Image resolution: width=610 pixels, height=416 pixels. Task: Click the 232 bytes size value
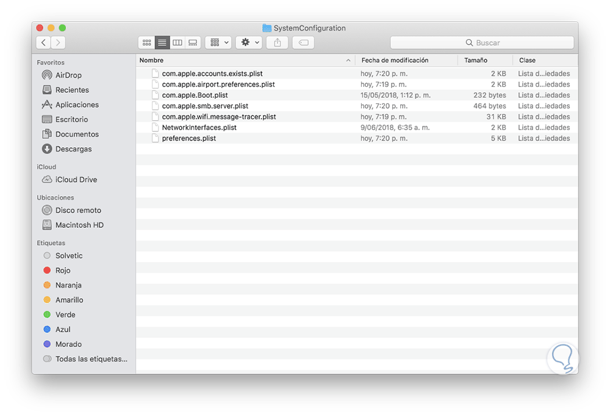point(489,95)
